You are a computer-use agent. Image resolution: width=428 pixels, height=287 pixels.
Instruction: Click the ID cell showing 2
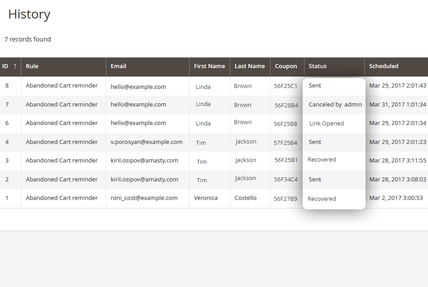pos(7,180)
